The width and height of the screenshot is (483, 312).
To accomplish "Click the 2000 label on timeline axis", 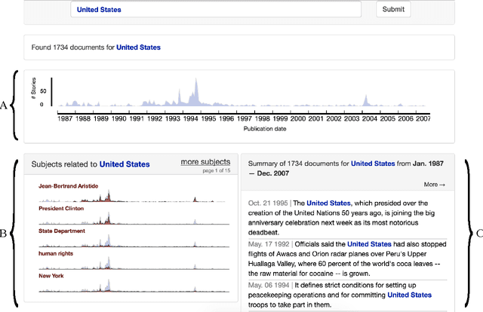I will pyautogui.click(x=298, y=119).
